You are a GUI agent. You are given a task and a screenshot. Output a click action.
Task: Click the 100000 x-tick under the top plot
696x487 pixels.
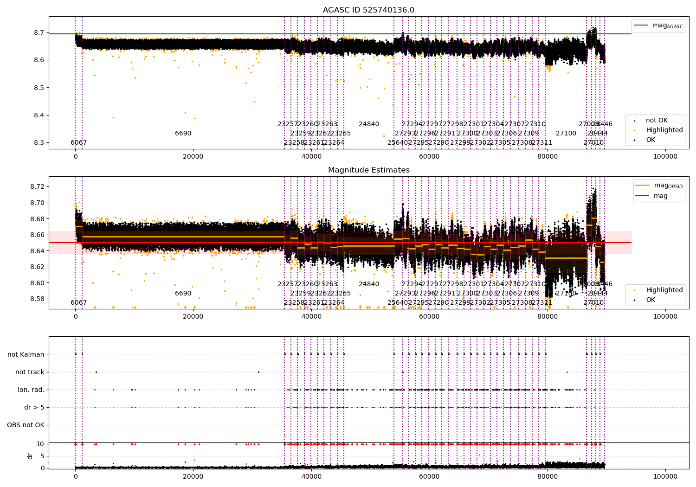click(x=665, y=156)
